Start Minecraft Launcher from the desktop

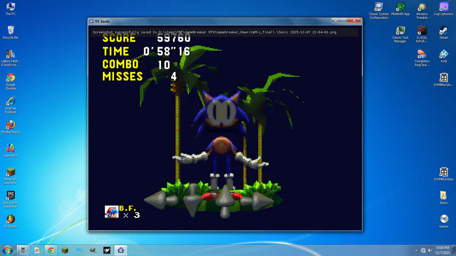point(11,176)
